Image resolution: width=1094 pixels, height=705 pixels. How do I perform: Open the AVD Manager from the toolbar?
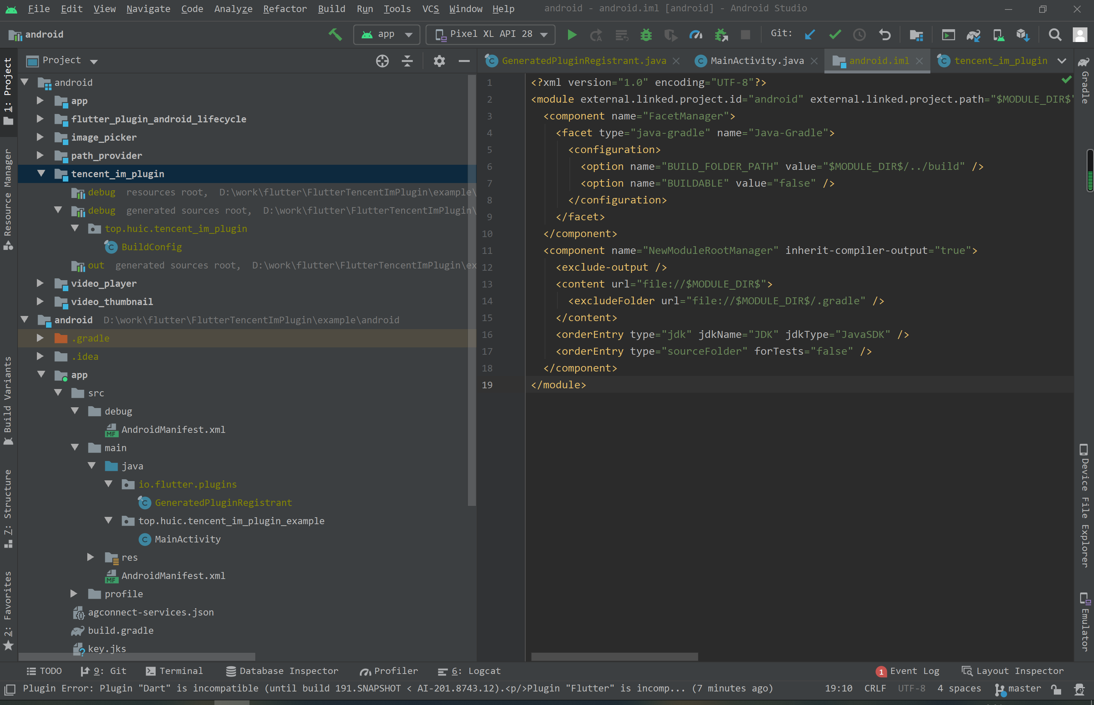949,34
